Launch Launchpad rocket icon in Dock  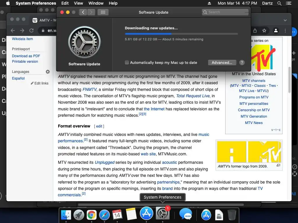point(79,215)
